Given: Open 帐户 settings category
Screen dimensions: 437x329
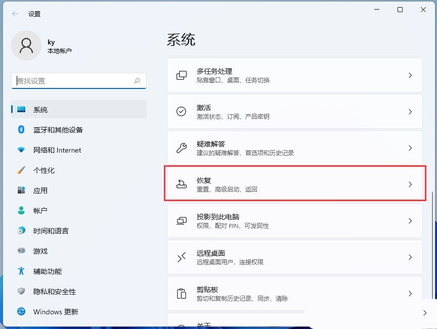Looking at the screenshot, I should [79, 210].
